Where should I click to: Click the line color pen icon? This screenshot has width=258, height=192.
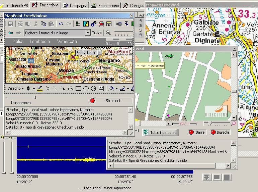122,89
